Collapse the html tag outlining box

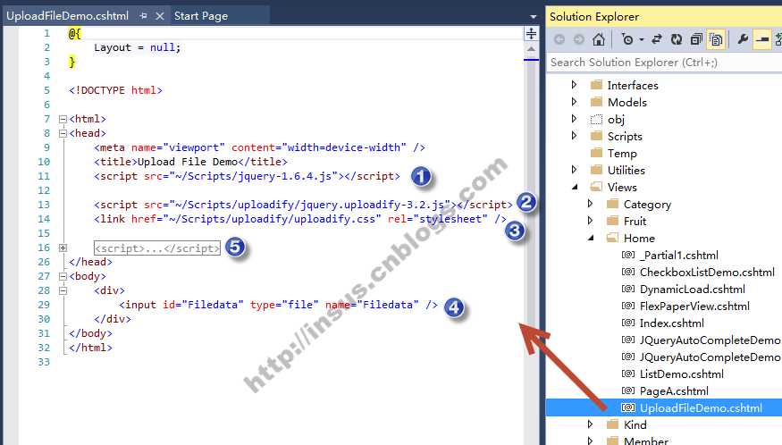(x=63, y=119)
